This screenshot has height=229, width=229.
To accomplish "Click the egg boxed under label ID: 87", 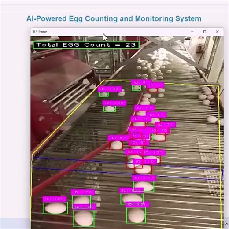I will (x=116, y=145).
